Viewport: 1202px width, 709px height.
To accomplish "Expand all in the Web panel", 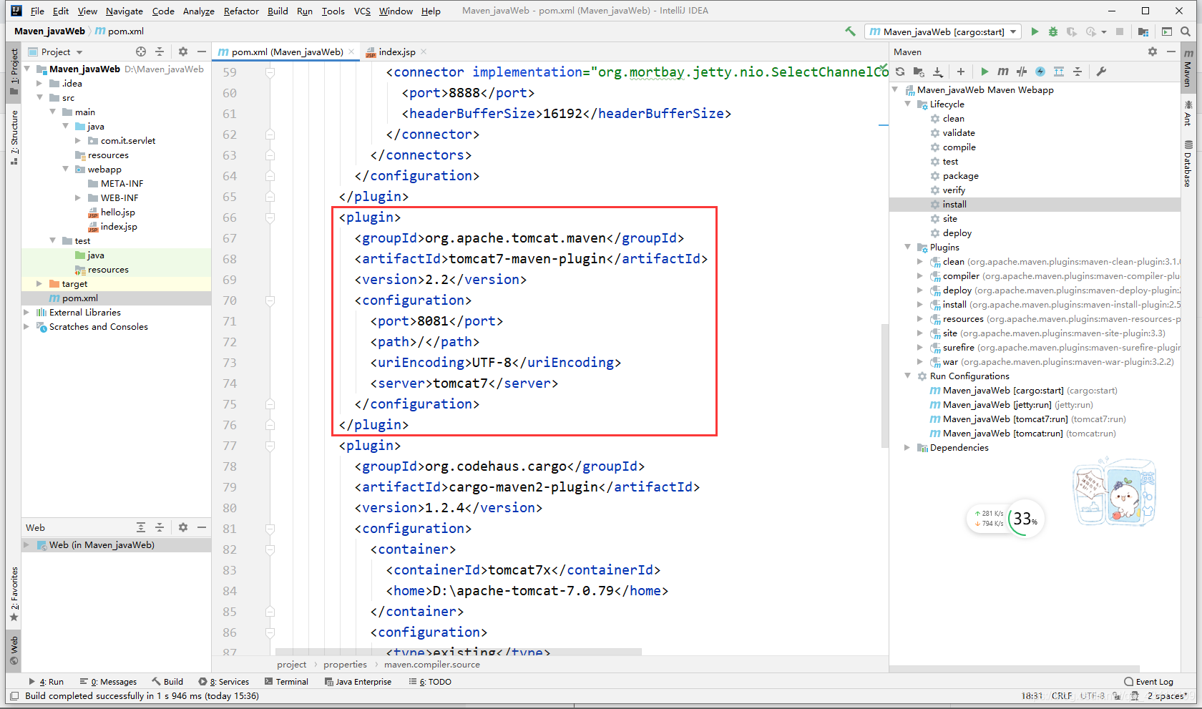I will (x=141, y=527).
